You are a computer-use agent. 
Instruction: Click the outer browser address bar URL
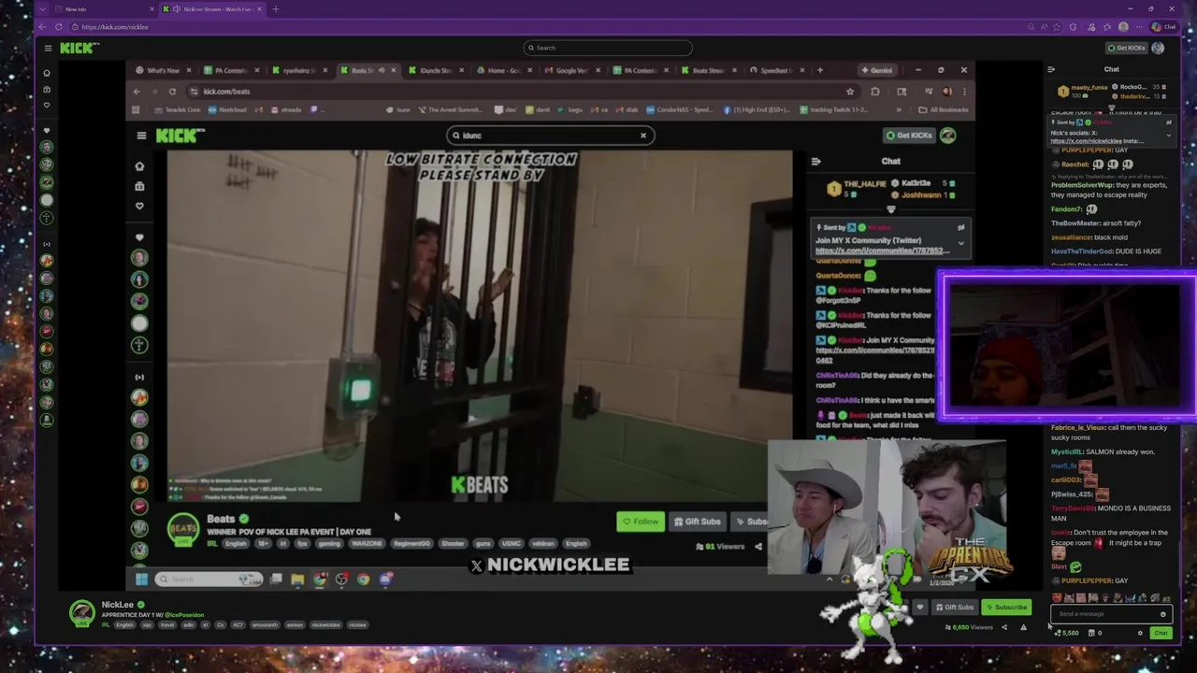point(114,27)
